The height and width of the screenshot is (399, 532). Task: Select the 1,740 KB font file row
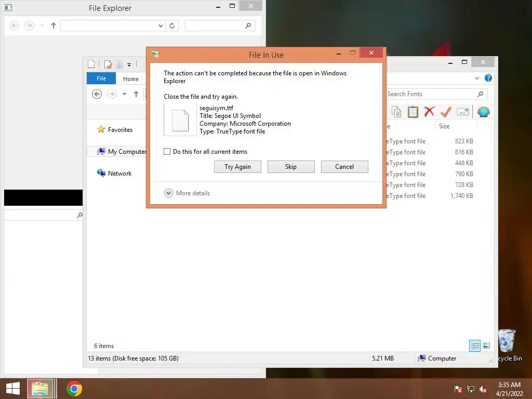tap(430, 195)
